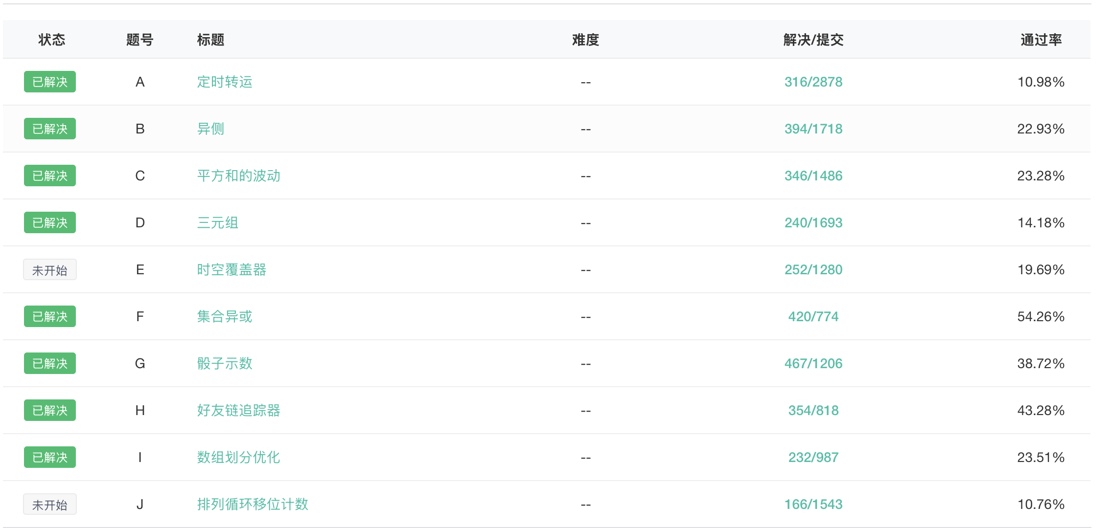Click submissions count 354/818

[x=813, y=410]
